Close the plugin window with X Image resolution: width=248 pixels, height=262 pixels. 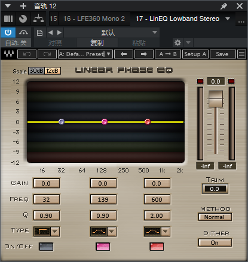pos(240,6)
